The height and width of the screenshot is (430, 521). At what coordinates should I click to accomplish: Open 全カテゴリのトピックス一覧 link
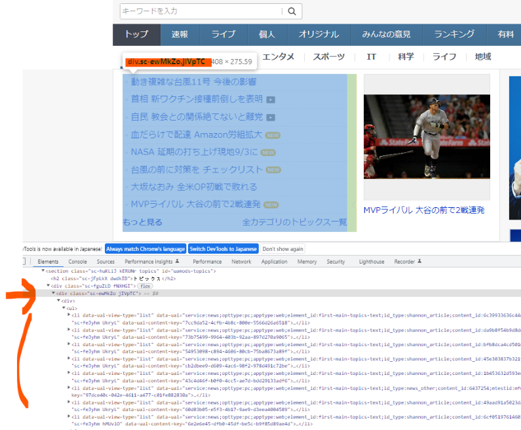tap(294, 222)
